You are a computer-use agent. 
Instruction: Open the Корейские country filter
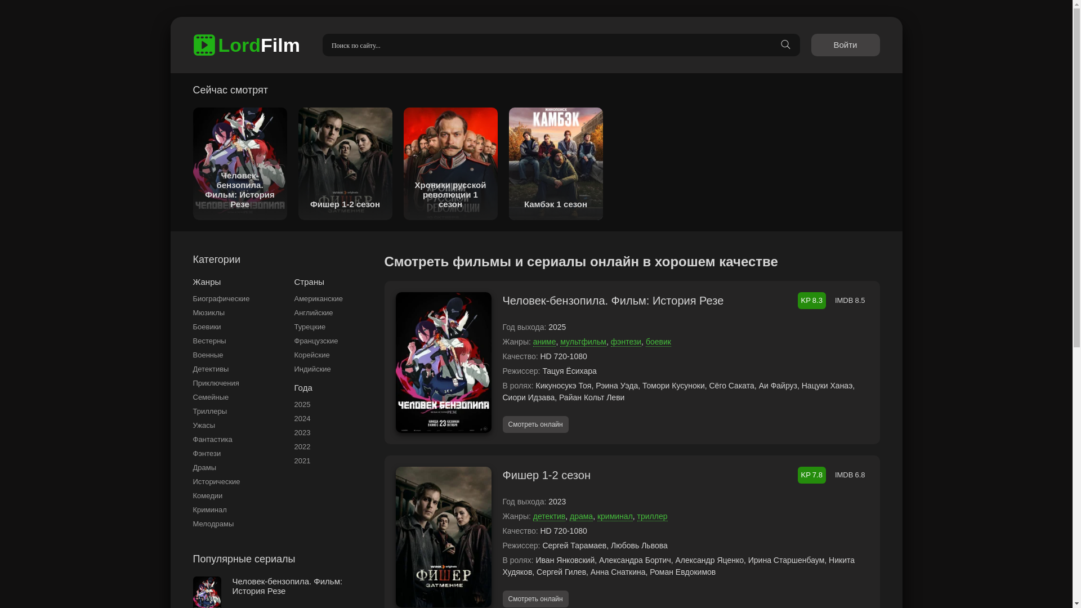[x=311, y=355]
